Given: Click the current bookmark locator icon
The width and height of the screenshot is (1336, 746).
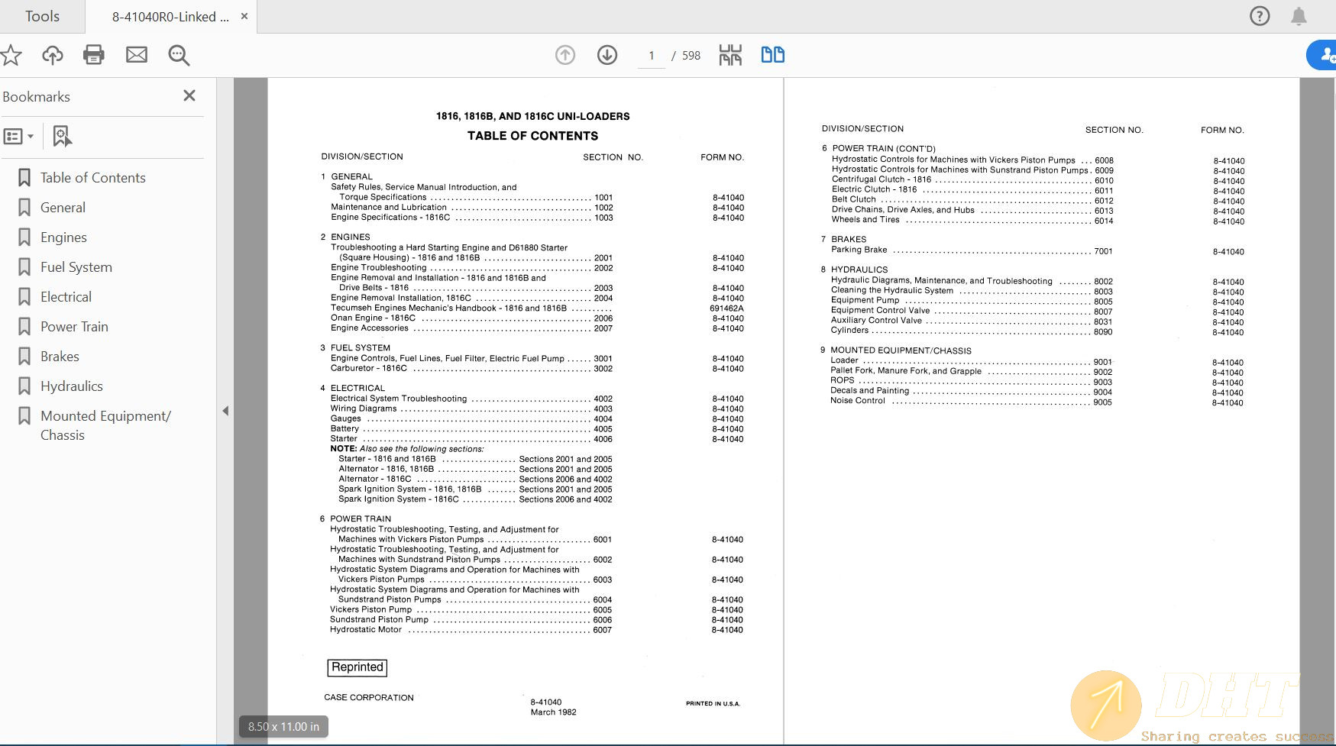Looking at the screenshot, I should (x=61, y=135).
